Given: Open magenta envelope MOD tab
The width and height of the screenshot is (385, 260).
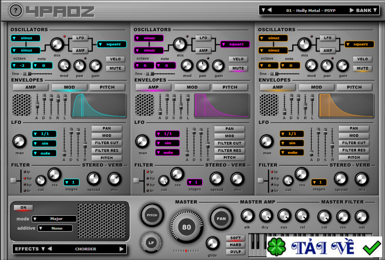Looking at the screenshot, I should pos(192,87).
